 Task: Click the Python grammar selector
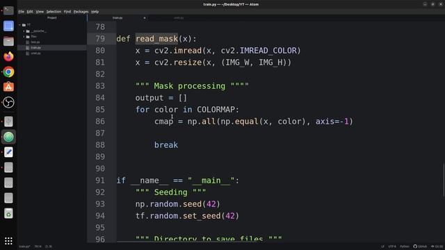click(405, 247)
